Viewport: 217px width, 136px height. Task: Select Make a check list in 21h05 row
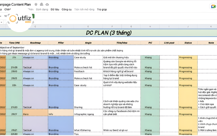coord(88,64)
